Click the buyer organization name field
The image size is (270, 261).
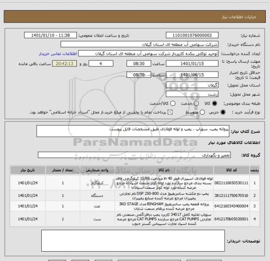click(x=140, y=44)
